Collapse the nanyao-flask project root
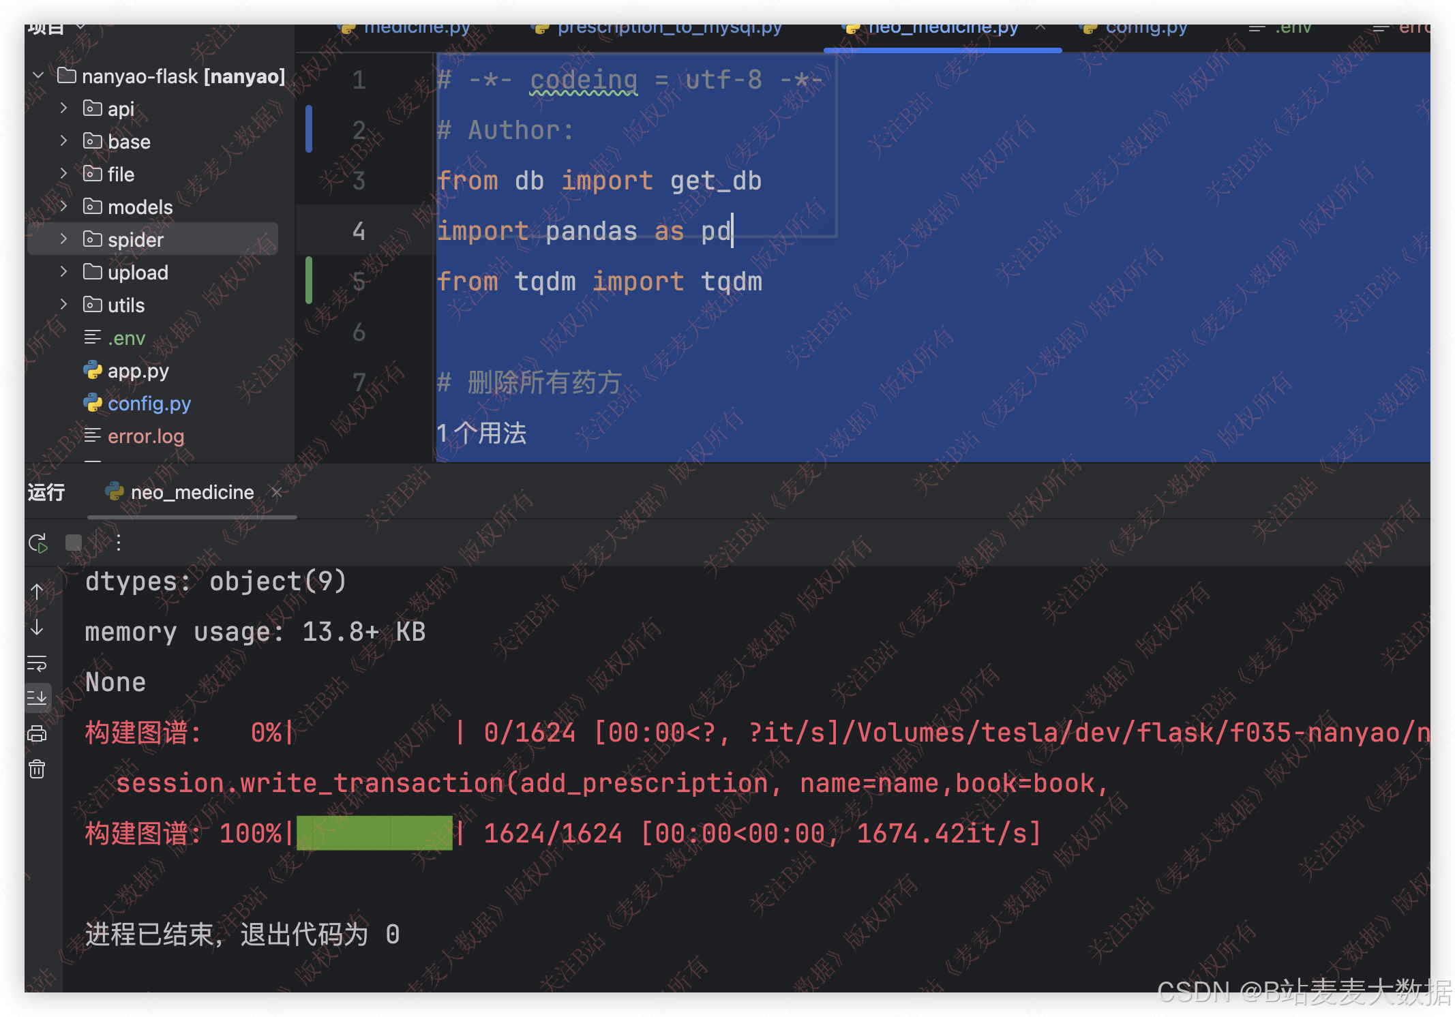 click(x=38, y=76)
